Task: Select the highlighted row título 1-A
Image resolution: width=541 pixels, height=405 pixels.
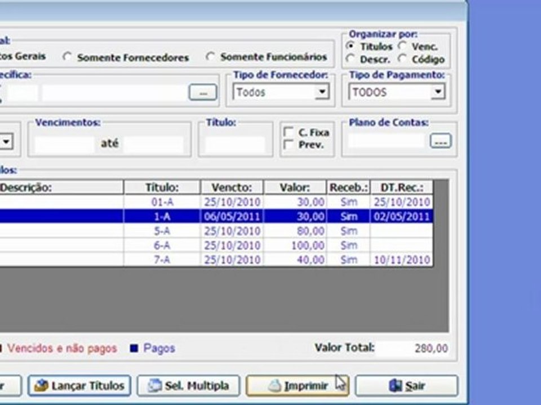Action: [216, 216]
